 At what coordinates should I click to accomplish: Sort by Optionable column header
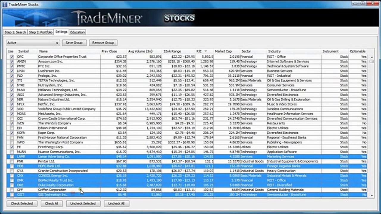point(358,51)
